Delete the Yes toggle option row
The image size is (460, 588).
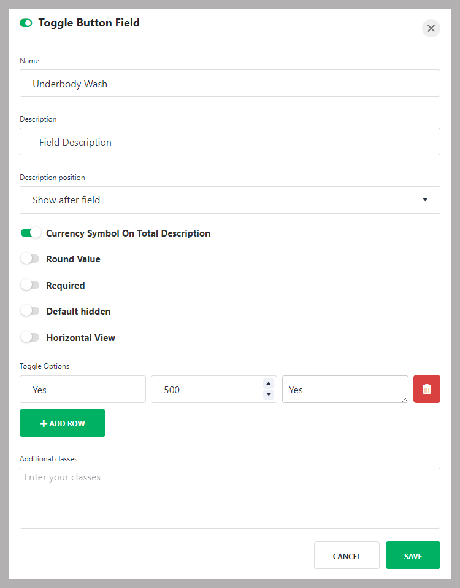point(426,390)
